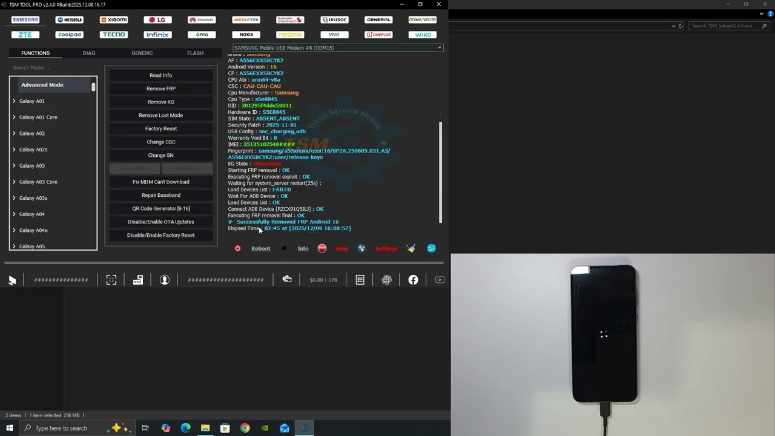This screenshot has height=436, width=775.
Task: Open the Qualcomm Snapdragon section
Action: [x=290, y=20]
